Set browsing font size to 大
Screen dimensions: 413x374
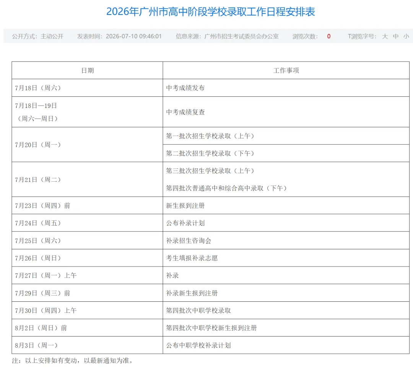click(x=385, y=36)
